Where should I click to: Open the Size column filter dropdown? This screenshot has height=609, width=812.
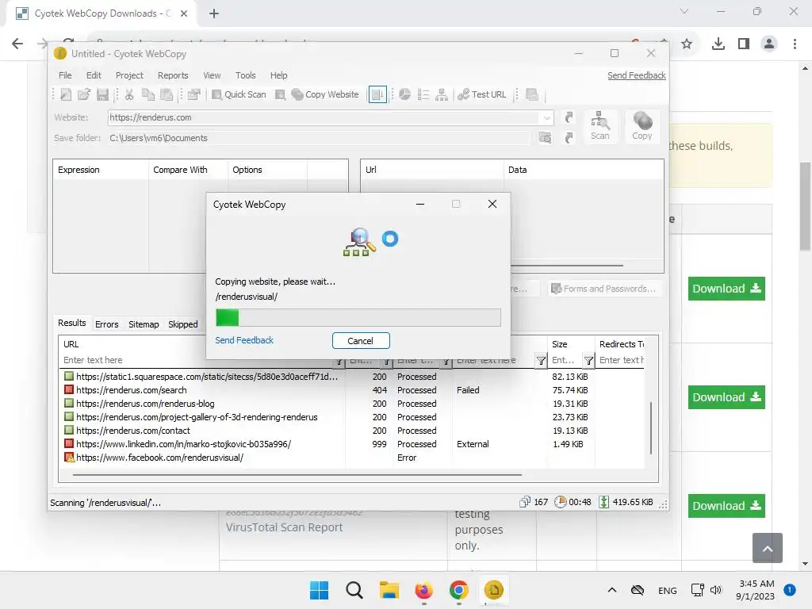[588, 361]
